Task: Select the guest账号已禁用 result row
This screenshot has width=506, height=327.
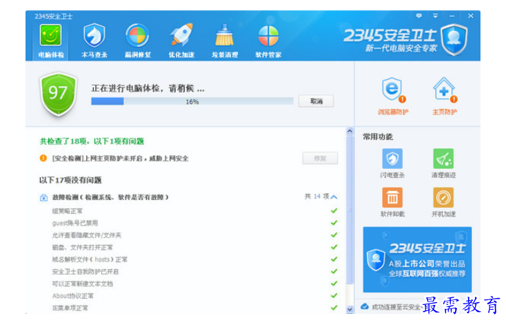Action: 194,223
